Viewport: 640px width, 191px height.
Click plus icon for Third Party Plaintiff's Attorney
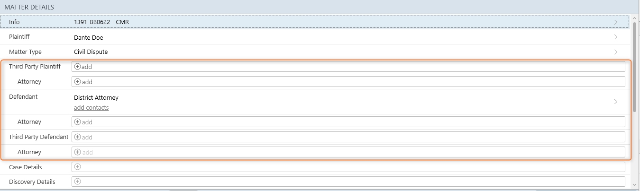(78, 82)
